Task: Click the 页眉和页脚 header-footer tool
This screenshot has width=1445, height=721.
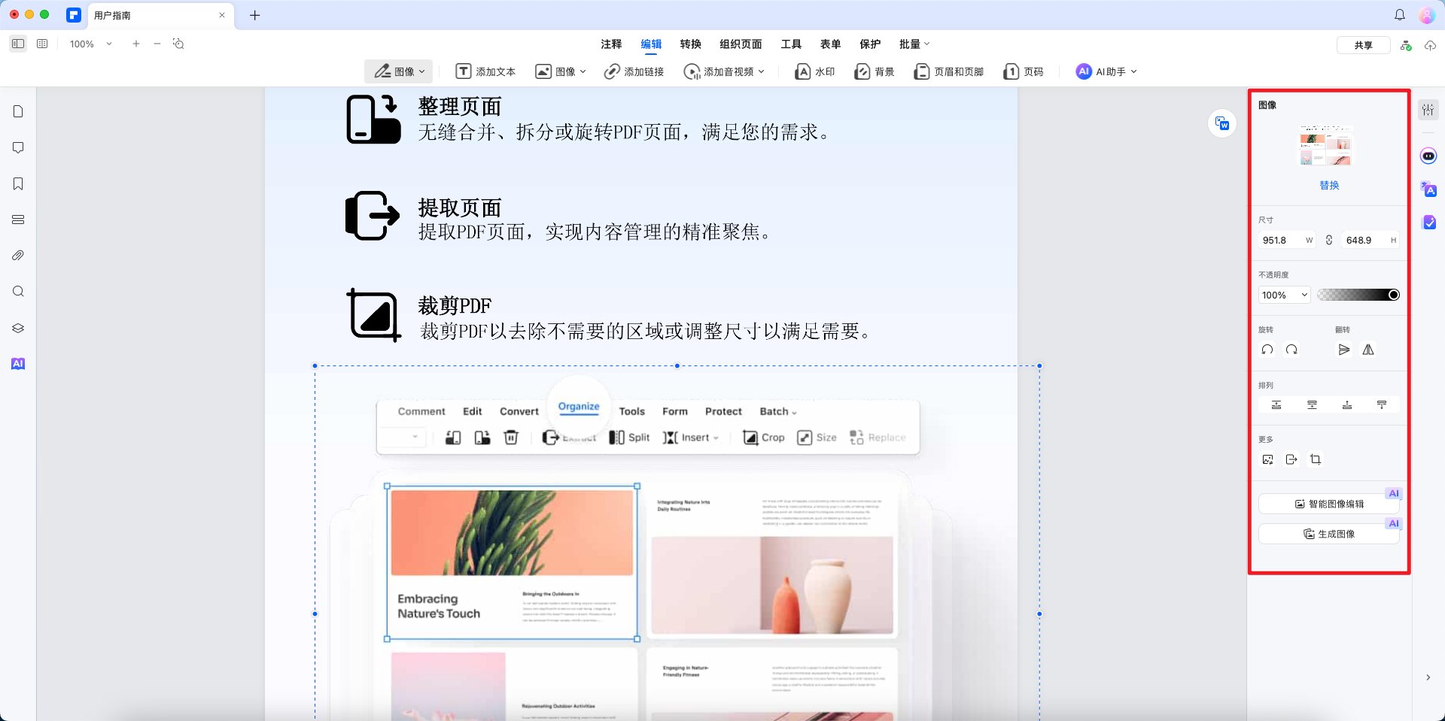Action: click(x=949, y=71)
